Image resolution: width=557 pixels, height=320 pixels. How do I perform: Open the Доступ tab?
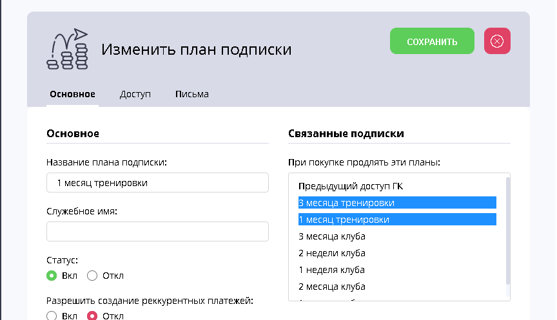coord(135,94)
